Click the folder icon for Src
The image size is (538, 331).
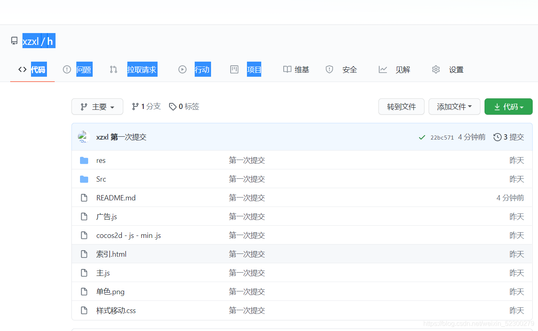[84, 179]
